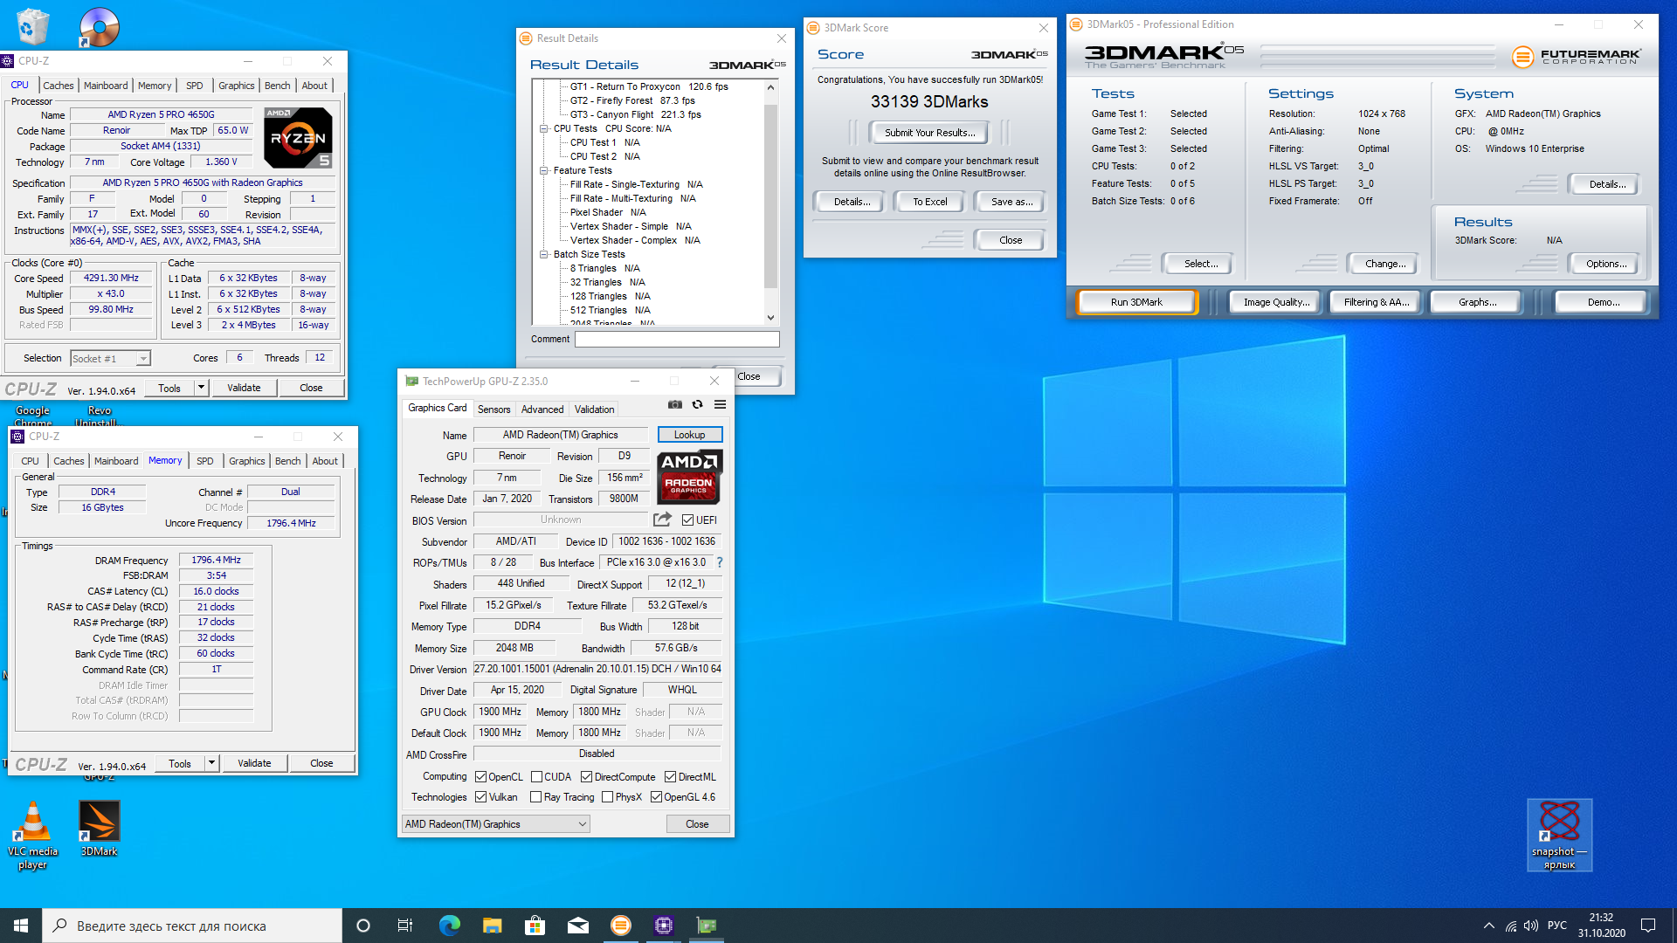Click the Comment input field
The image size is (1677, 943).
[677, 339]
